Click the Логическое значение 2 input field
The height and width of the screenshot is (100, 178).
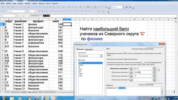tap(143, 72)
